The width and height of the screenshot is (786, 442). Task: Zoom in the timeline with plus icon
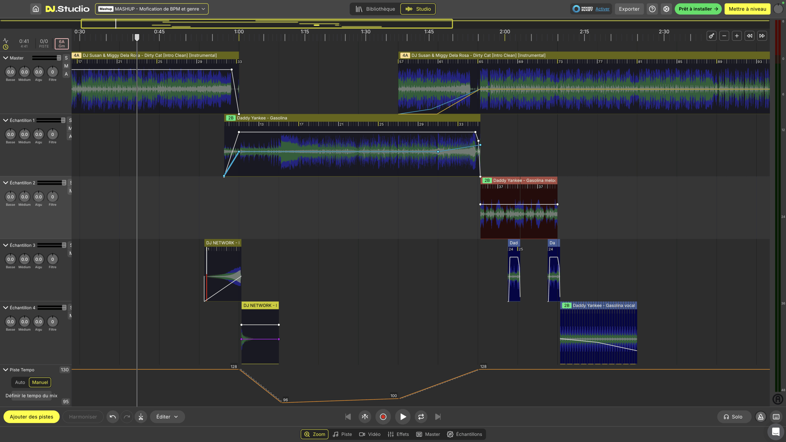tap(737, 36)
